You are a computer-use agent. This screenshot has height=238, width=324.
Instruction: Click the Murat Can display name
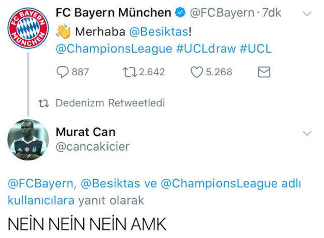point(85,132)
